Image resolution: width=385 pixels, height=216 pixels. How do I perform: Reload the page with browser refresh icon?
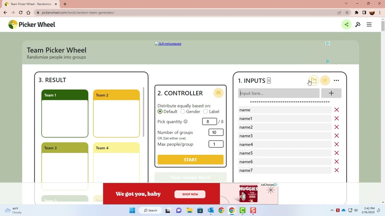20,13
